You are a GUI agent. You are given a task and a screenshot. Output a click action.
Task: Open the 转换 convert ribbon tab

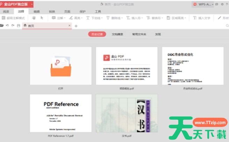pyautogui.click(x=52, y=11)
